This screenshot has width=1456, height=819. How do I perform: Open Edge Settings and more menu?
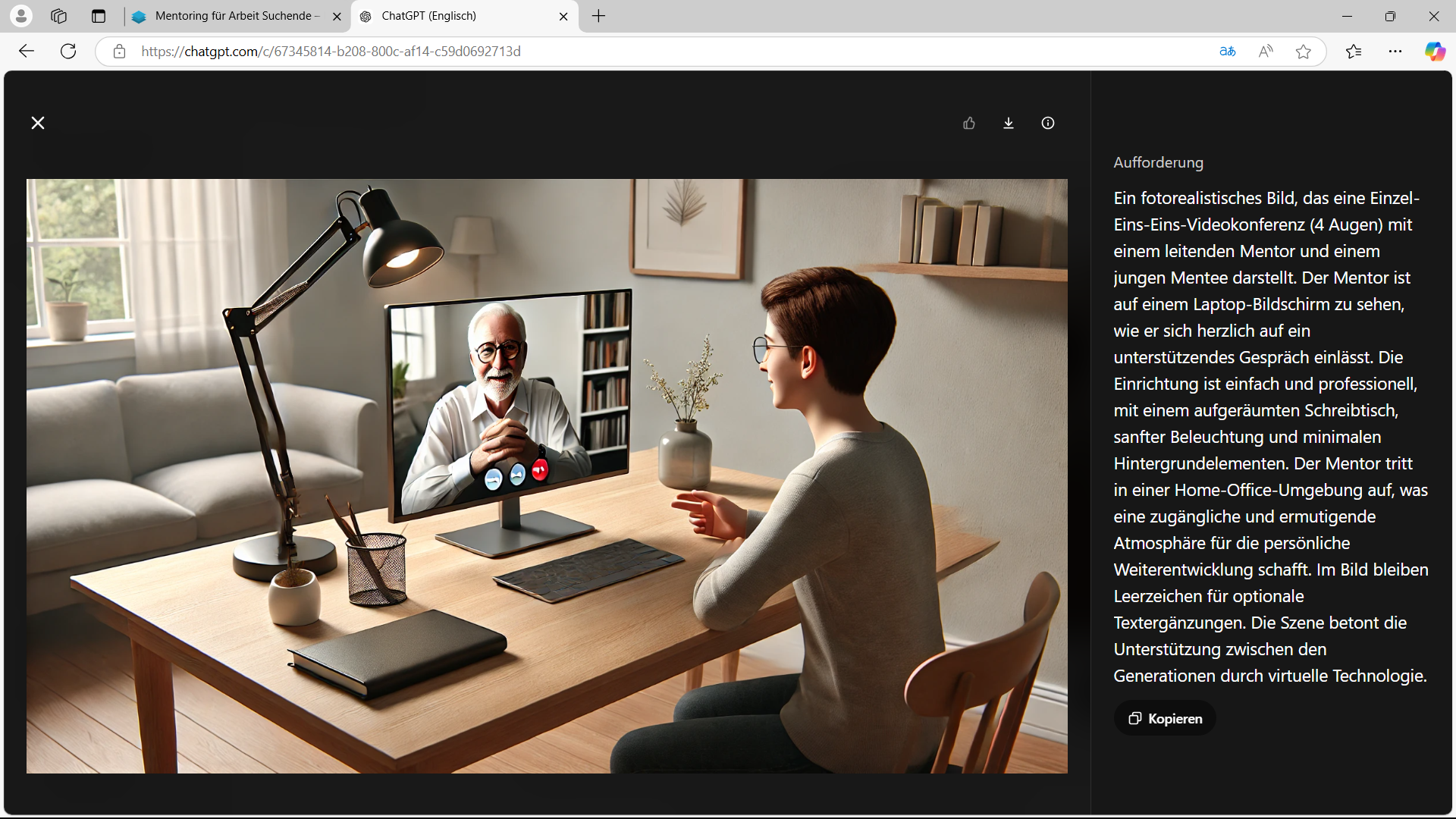click(x=1395, y=51)
